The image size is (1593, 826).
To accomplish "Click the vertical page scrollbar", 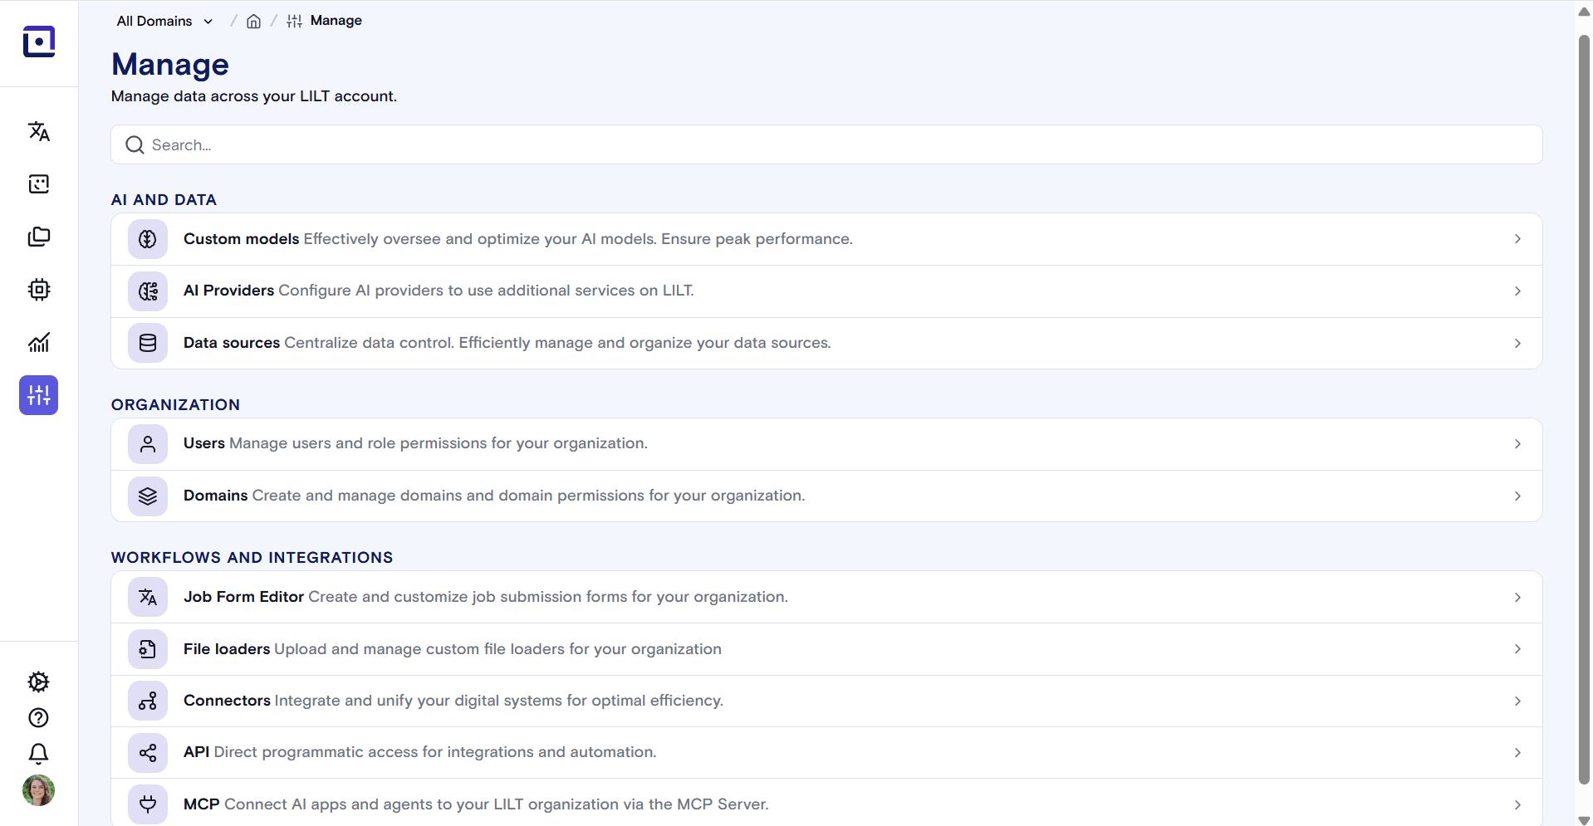I will [x=1584, y=409].
